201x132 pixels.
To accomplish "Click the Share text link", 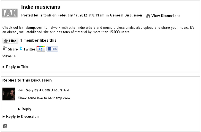I will pos(13,49).
